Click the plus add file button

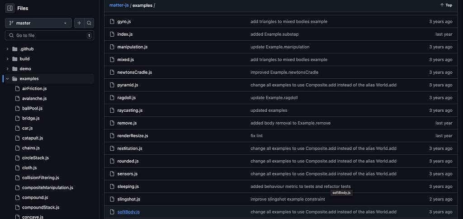pos(79,23)
